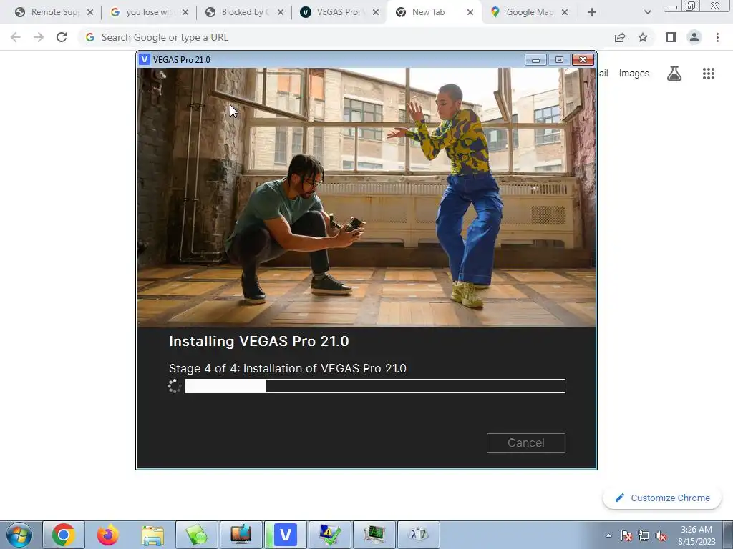Expand the tab search dropdown arrow
Screen dimensions: 733x549
pos(647,13)
